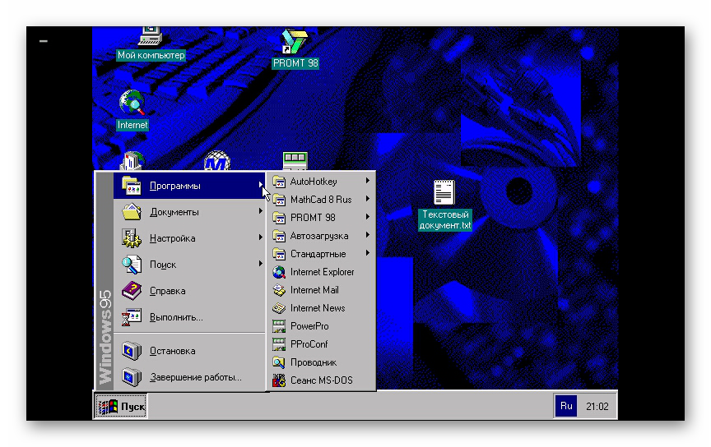Open the PROMT 98 desktop shortcut icon

294,44
